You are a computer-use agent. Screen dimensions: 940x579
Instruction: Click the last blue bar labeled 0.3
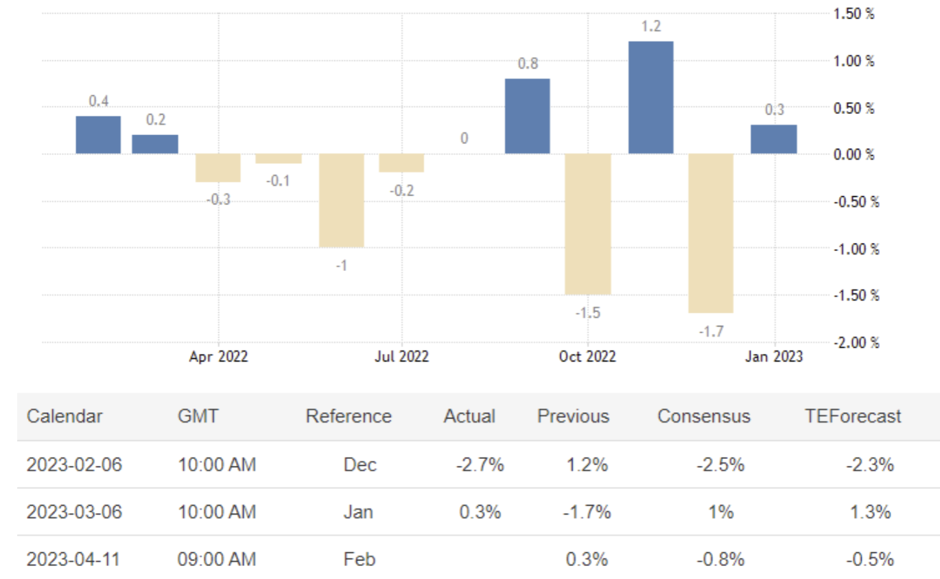[x=773, y=139]
